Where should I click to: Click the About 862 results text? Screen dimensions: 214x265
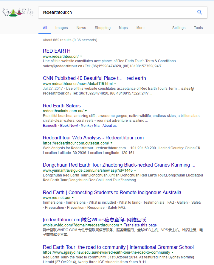click(x=70, y=40)
